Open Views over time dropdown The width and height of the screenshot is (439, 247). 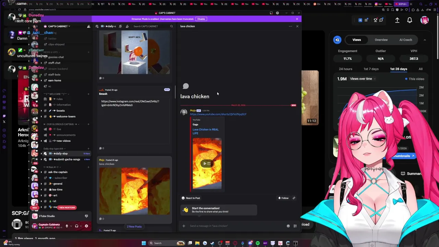pos(363,79)
